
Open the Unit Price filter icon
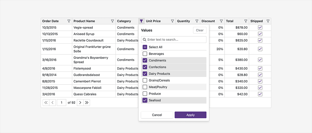[x=172, y=21]
